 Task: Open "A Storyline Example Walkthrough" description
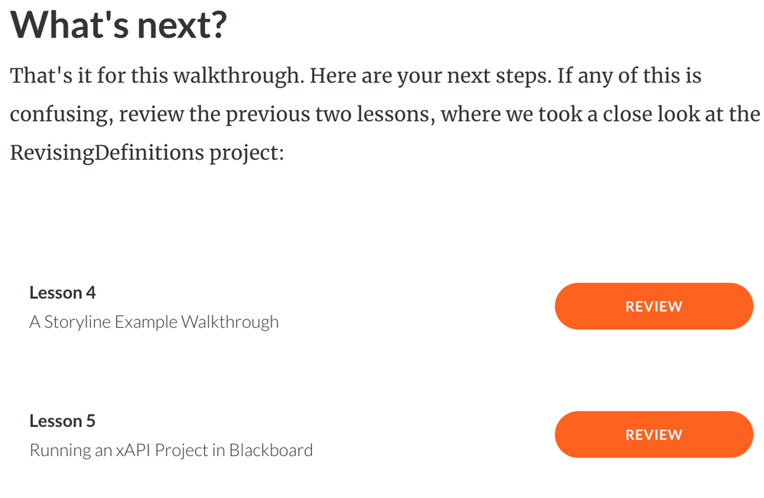click(154, 322)
